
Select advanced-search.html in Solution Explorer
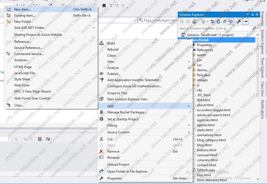pos(213,115)
